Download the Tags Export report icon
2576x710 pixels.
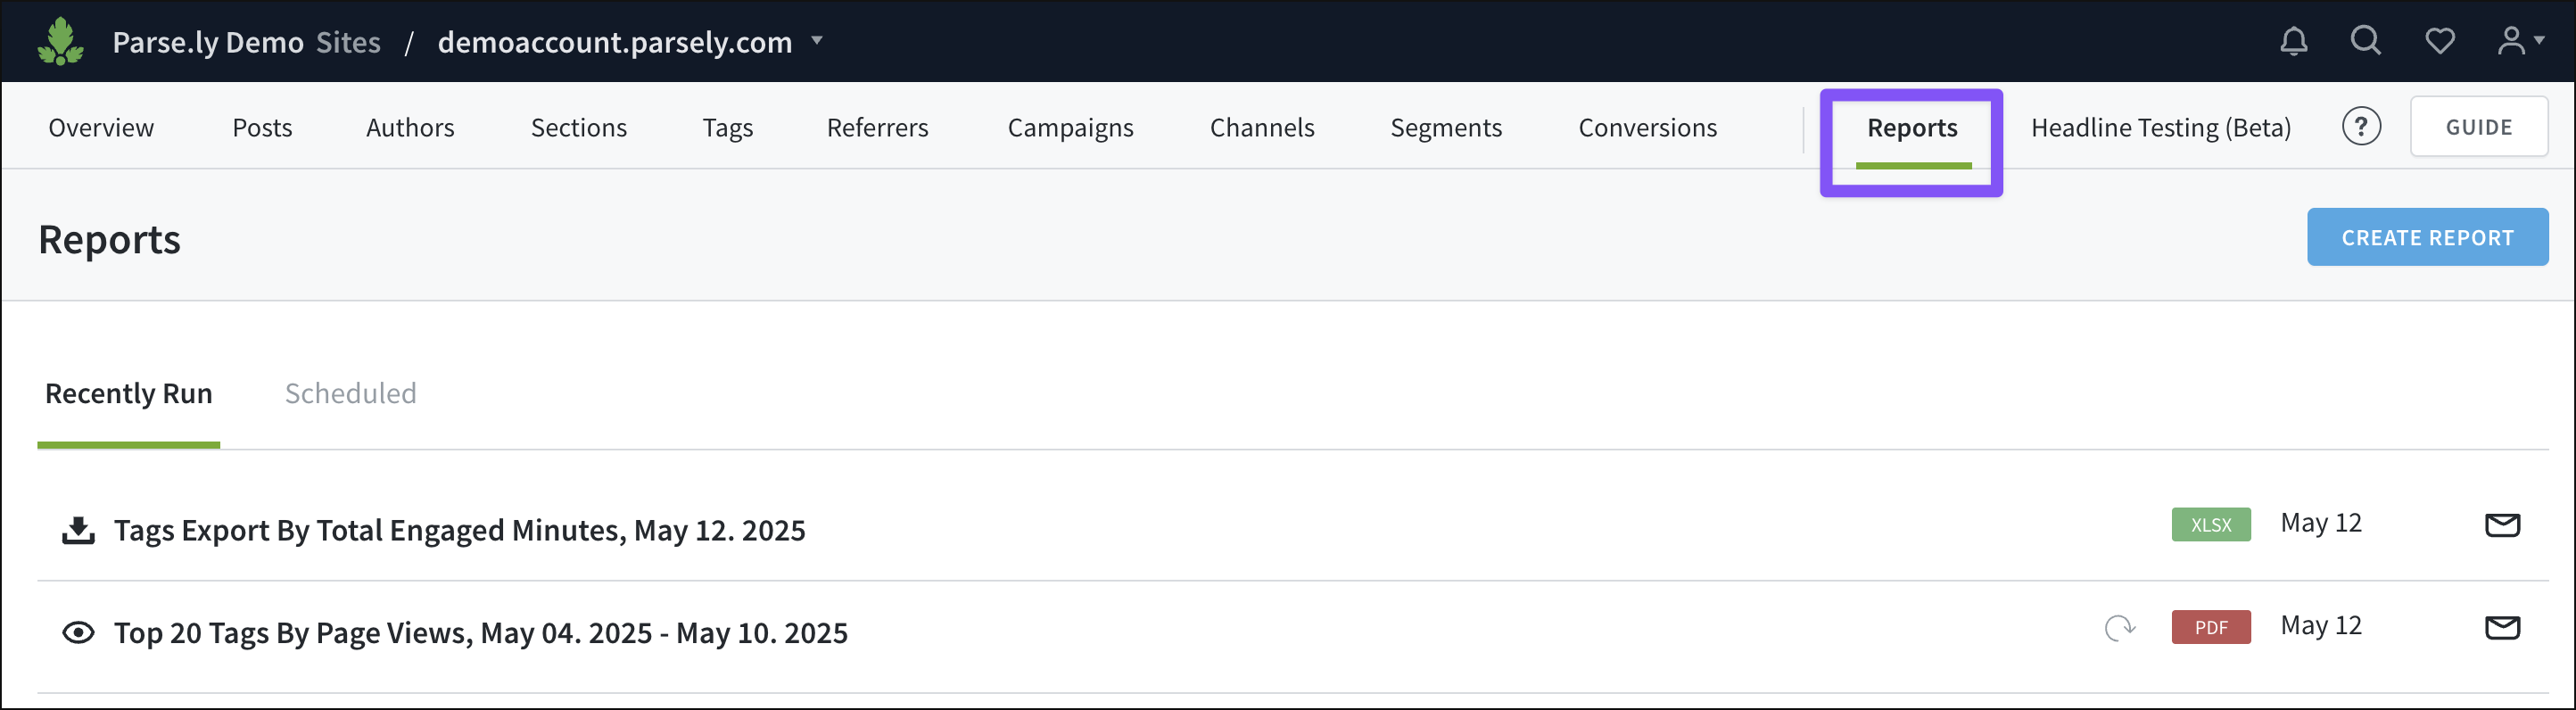tap(78, 530)
